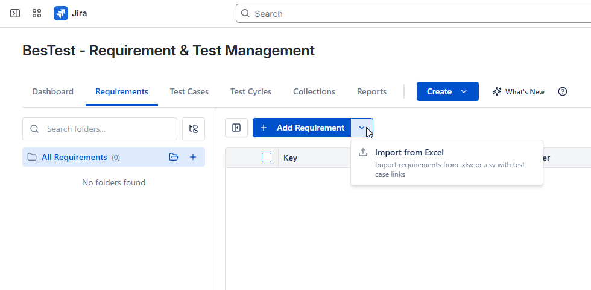Close the Add Requirement dropdown arrow
Image resolution: width=591 pixels, height=290 pixels.
(x=362, y=128)
